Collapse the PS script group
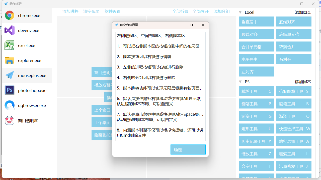The height and width of the screenshot is (180, 321). 240,82
